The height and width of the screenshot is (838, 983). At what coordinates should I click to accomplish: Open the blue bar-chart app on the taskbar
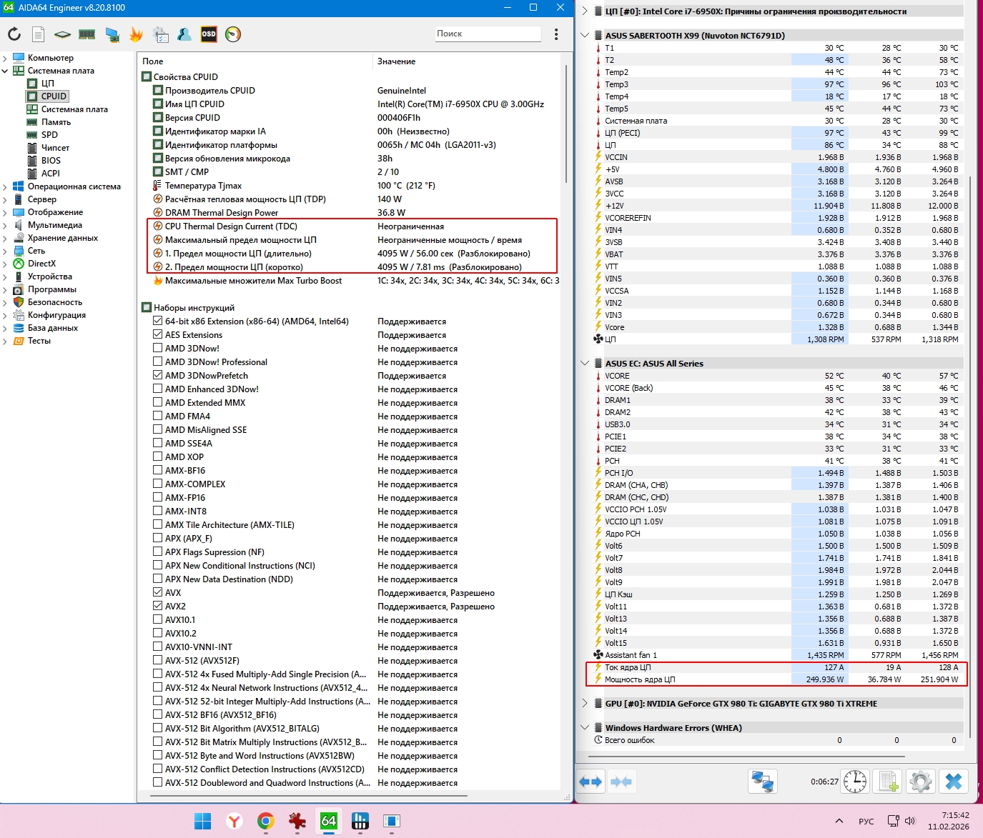[x=360, y=821]
